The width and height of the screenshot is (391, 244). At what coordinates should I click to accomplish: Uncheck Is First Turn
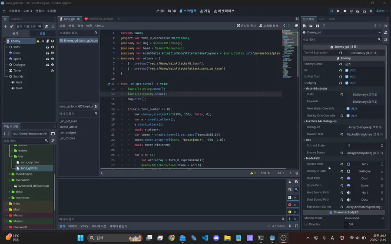click(347, 77)
